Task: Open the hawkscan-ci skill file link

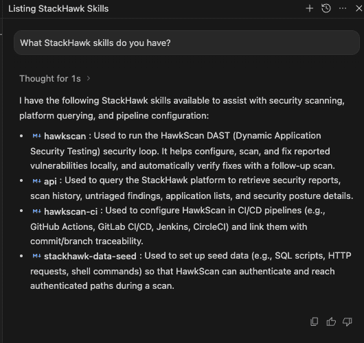Action: (x=71, y=211)
